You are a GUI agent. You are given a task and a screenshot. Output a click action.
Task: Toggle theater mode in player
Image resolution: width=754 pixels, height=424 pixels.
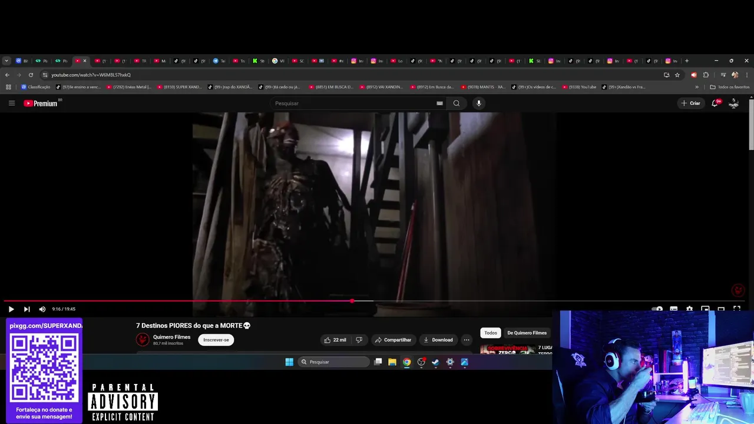click(721, 309)
